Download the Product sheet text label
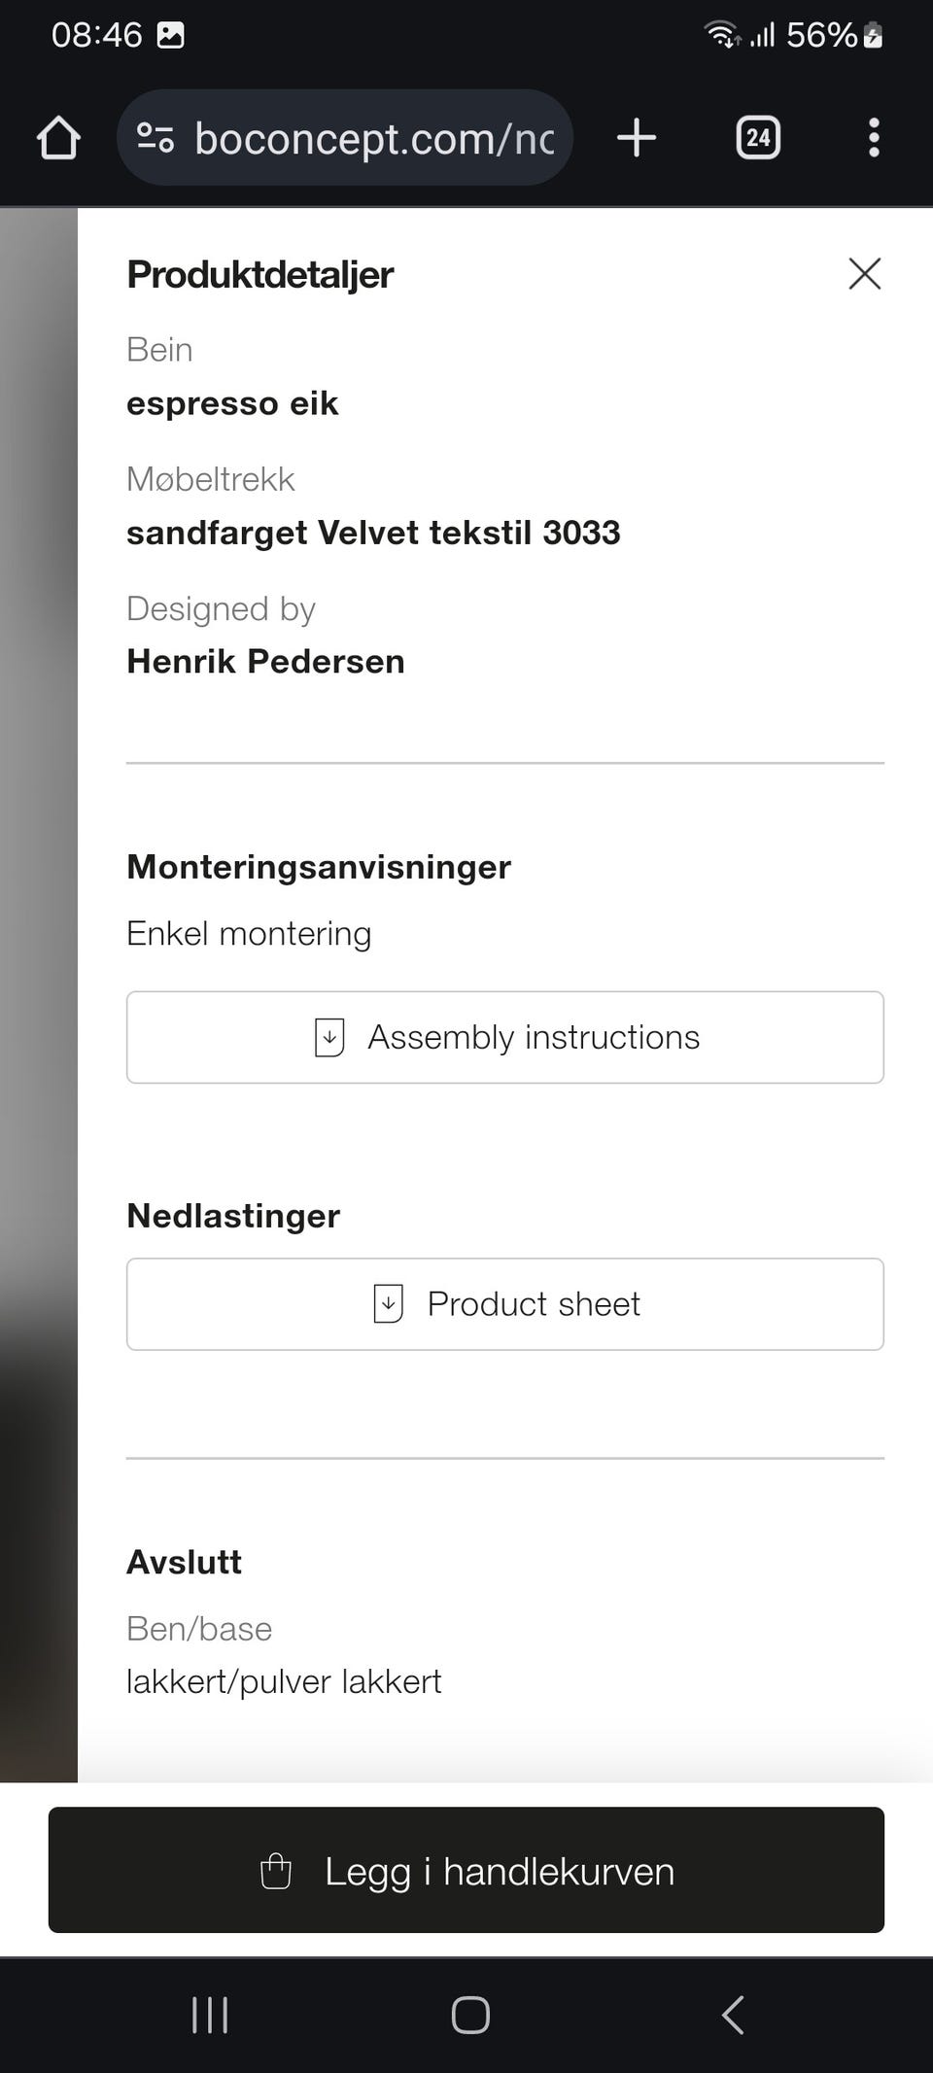The width and height of the screenshot is (933, 2073). (534, 1303)
